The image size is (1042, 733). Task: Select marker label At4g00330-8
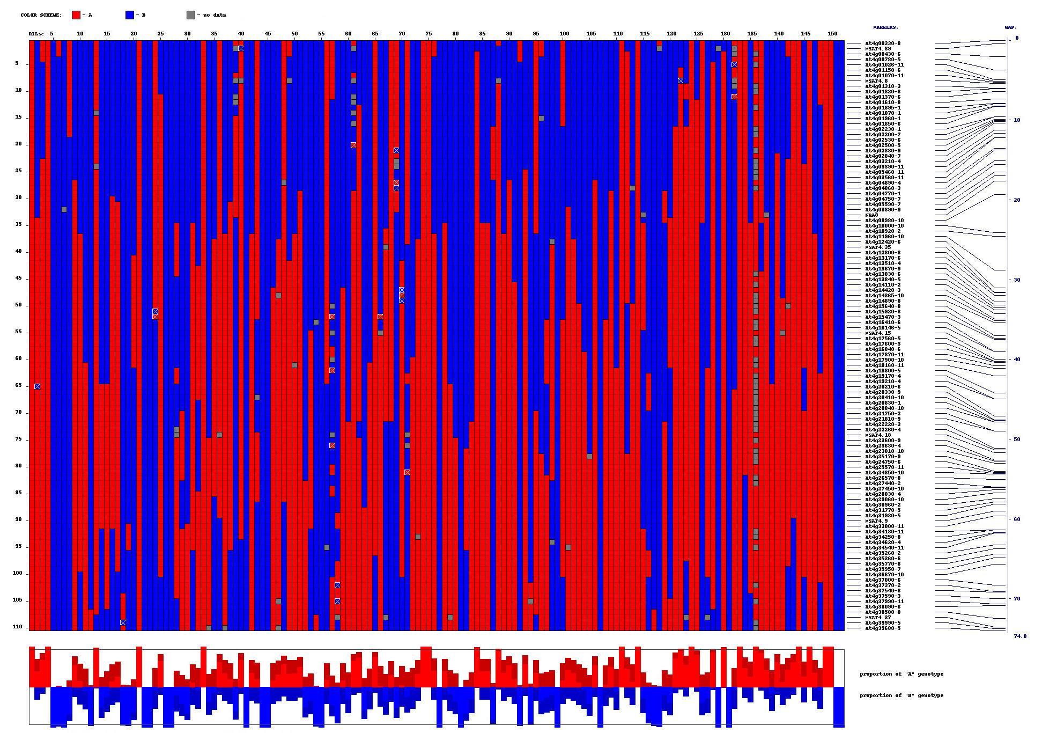pyautogui.click(x=882, y=43)
